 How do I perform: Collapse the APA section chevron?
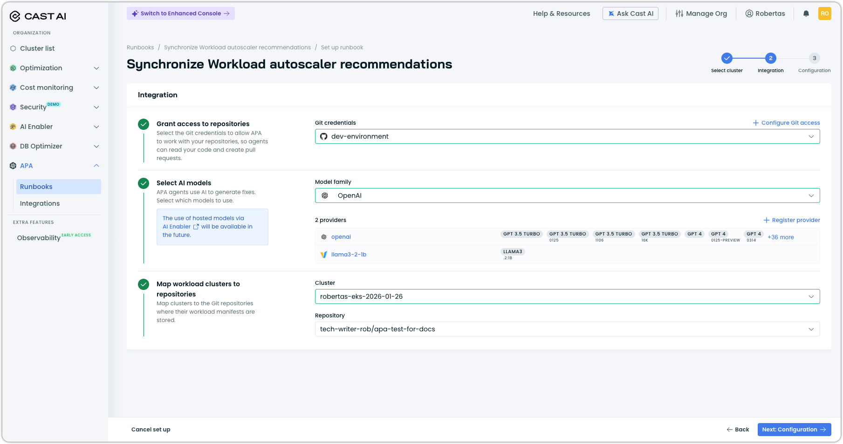(96, 166)
